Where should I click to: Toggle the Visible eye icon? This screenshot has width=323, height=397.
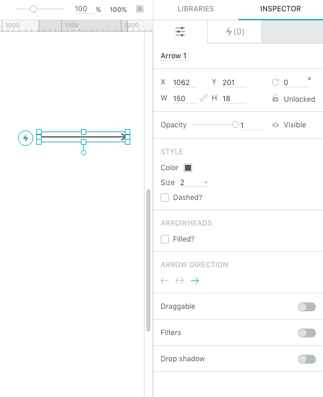click(275, 125)
